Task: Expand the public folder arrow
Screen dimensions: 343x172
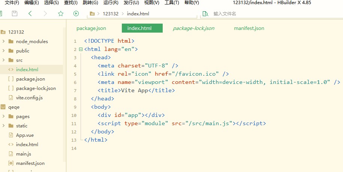Action: click(3, 51)
